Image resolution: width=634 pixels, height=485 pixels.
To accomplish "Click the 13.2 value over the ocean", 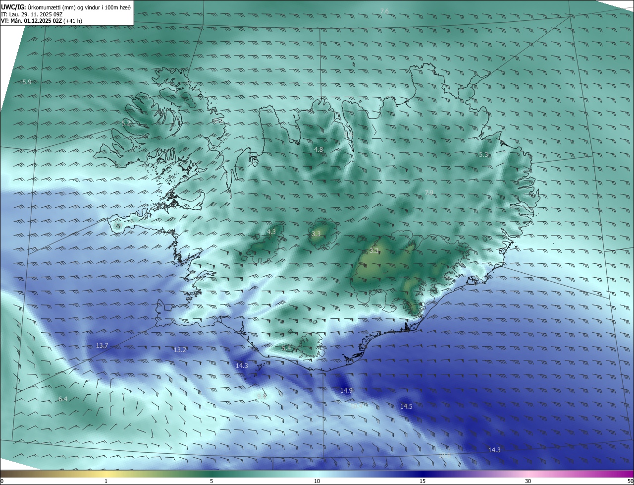I will [x=180, y=350].
